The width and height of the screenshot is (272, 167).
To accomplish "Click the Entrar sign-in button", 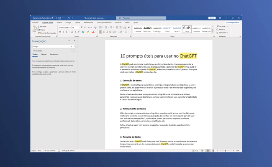I will click(x=212, y=18).
